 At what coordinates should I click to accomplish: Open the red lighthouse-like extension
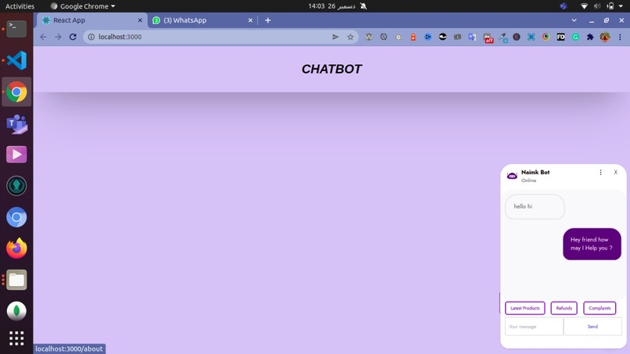click(413, 37)
